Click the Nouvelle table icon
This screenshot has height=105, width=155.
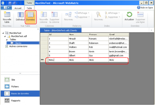(7, 14)
